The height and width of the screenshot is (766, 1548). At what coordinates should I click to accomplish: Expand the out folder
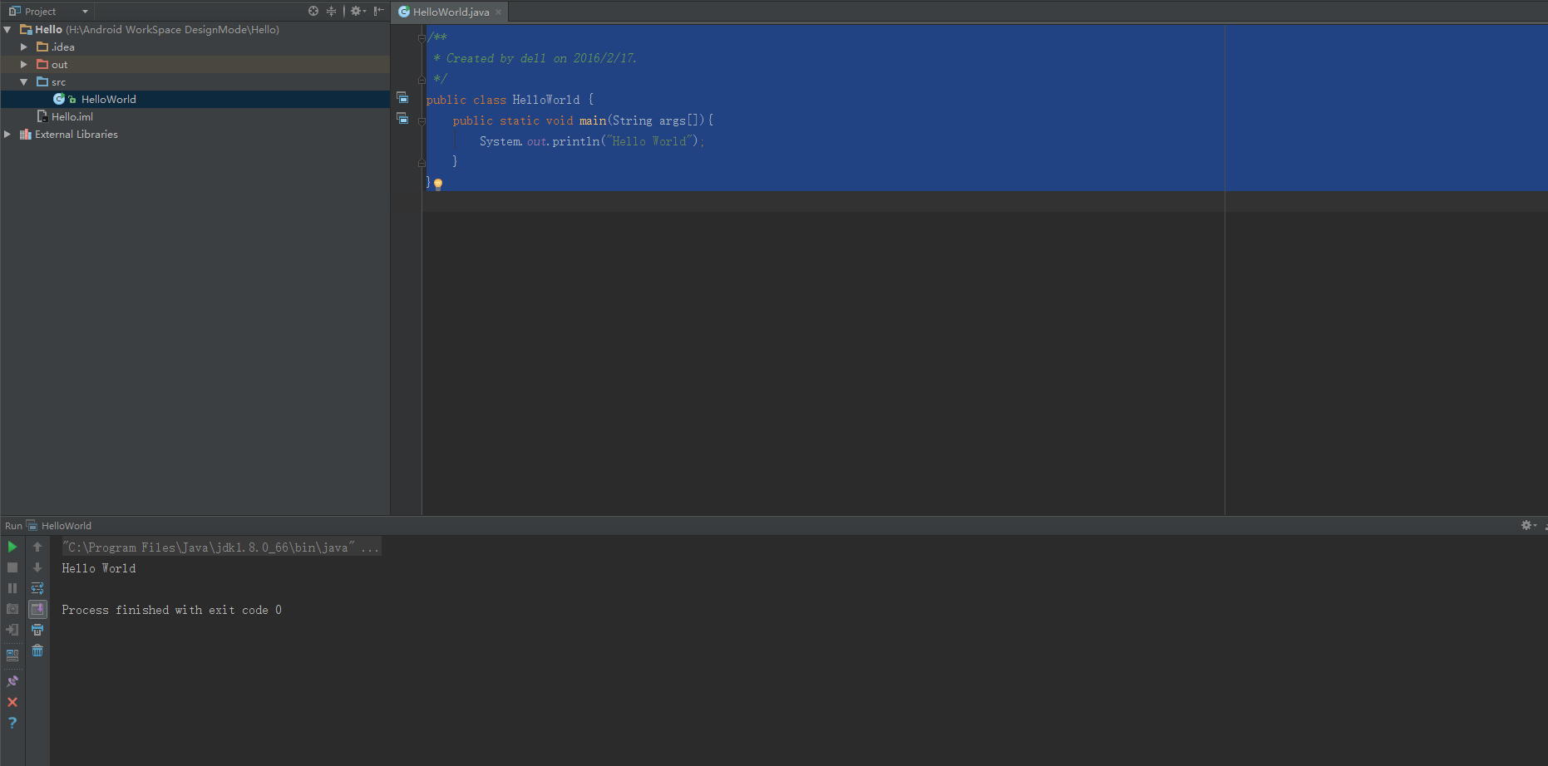[x=24, y=64]
